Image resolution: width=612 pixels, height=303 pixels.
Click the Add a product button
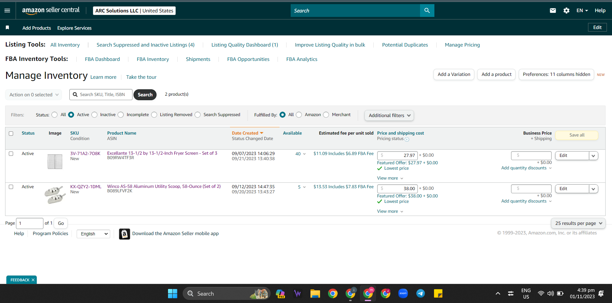tap(496, 75)
